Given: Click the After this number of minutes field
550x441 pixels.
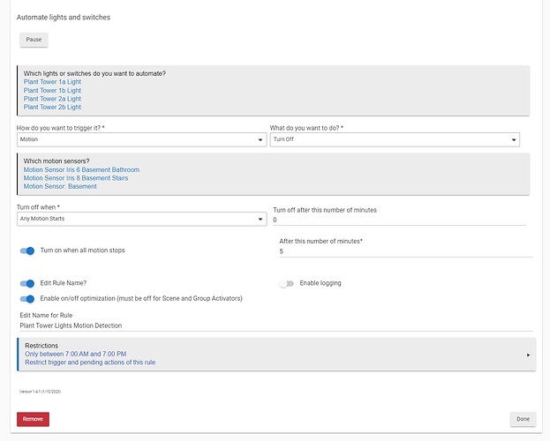Looking at the screenshot, I should 404,251.
